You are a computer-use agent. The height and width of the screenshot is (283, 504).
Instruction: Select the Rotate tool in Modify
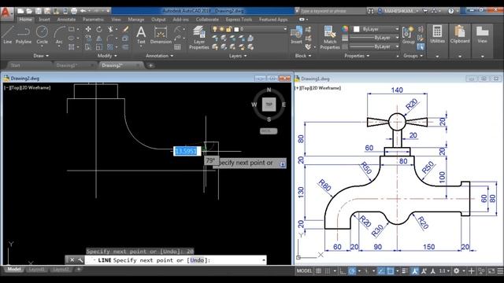click(99, 29)
